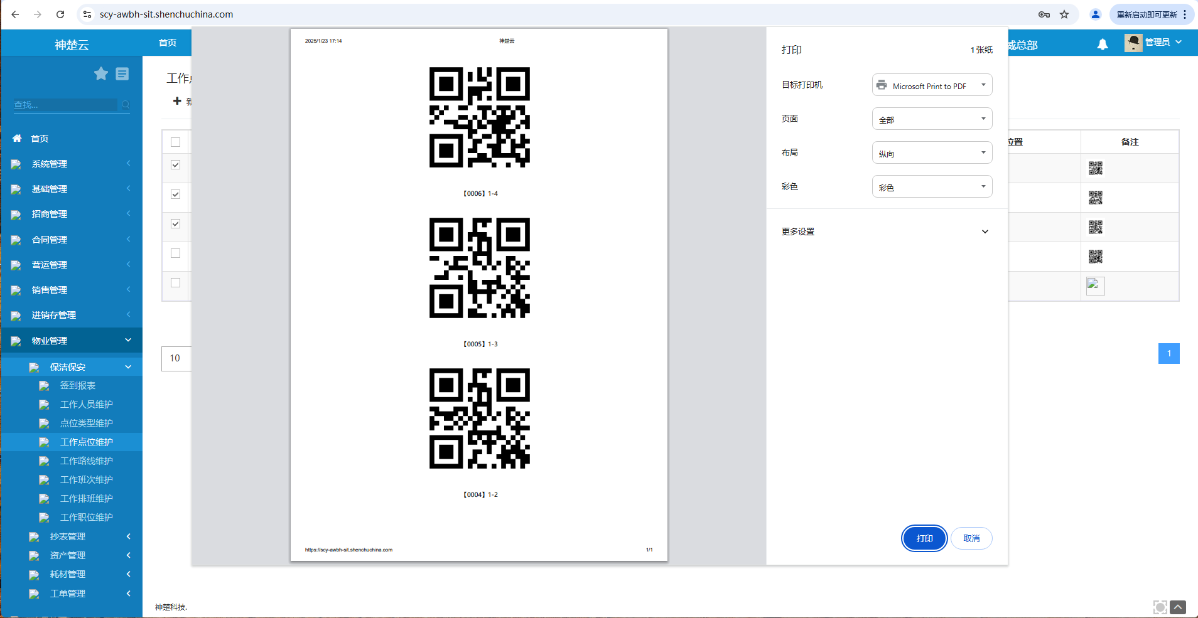Open 签到报表 menu item
The height and width of the screenshot is (618, 1198).
click(78, 386)
